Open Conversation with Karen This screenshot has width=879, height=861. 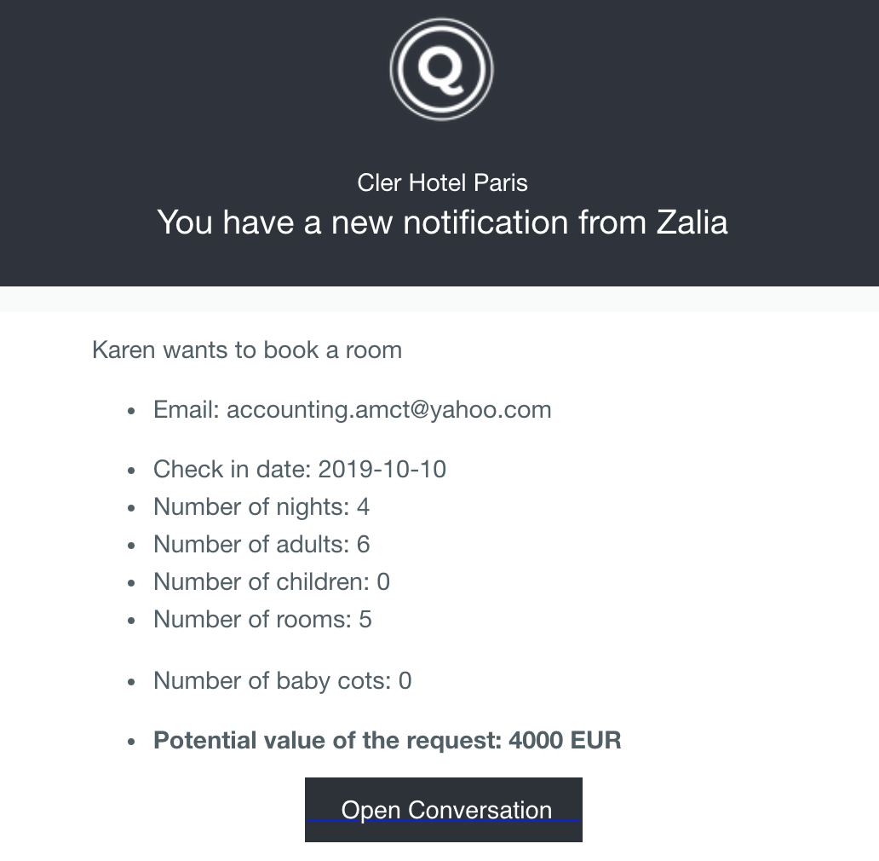[444, 810]
